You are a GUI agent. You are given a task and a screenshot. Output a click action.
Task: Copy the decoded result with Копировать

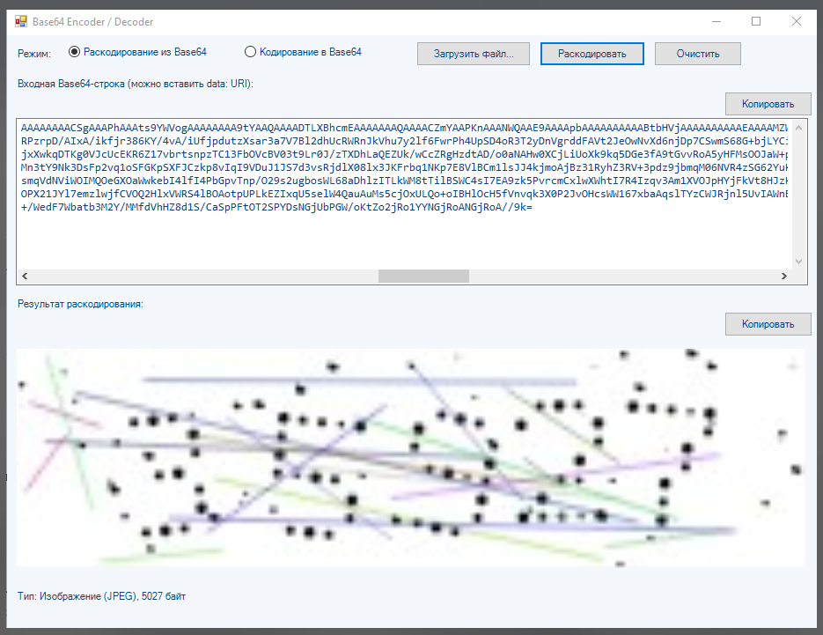pyautogui.click(x=768, y=324)
